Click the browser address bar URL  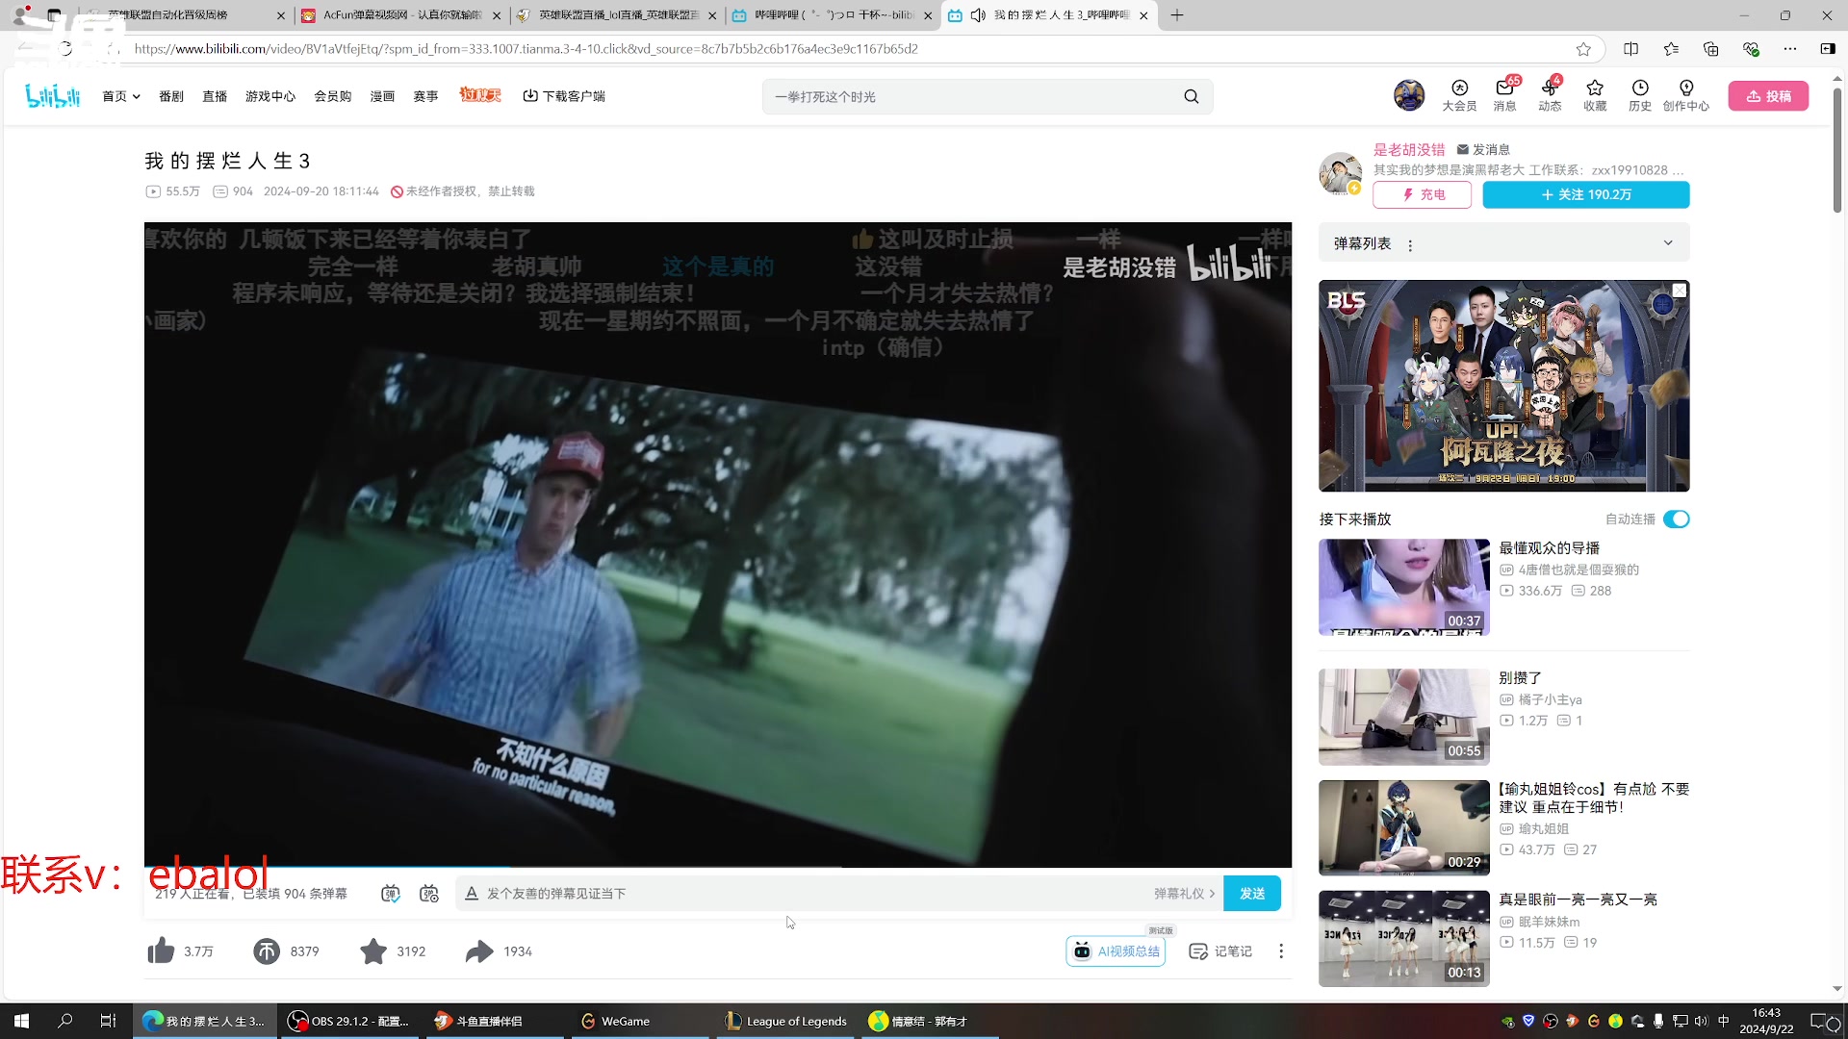coord(526,49)
